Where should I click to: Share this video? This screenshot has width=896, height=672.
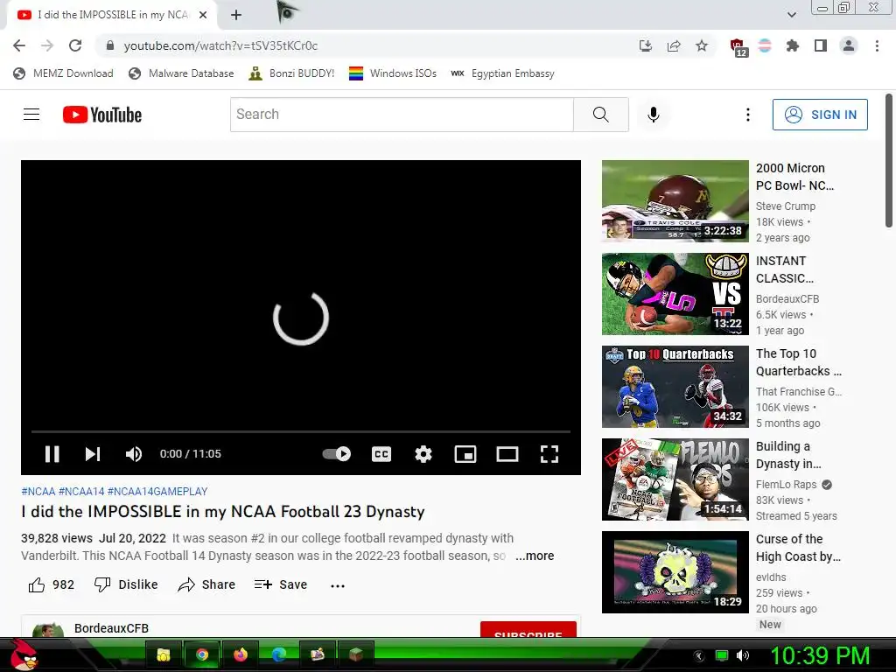pos(206,584)
